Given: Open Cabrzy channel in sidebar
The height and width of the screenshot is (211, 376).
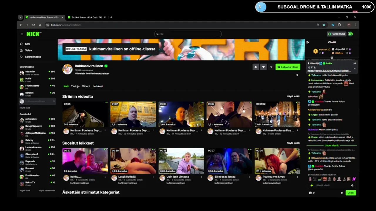Looking at the screenshot, I should click(37, 141).
